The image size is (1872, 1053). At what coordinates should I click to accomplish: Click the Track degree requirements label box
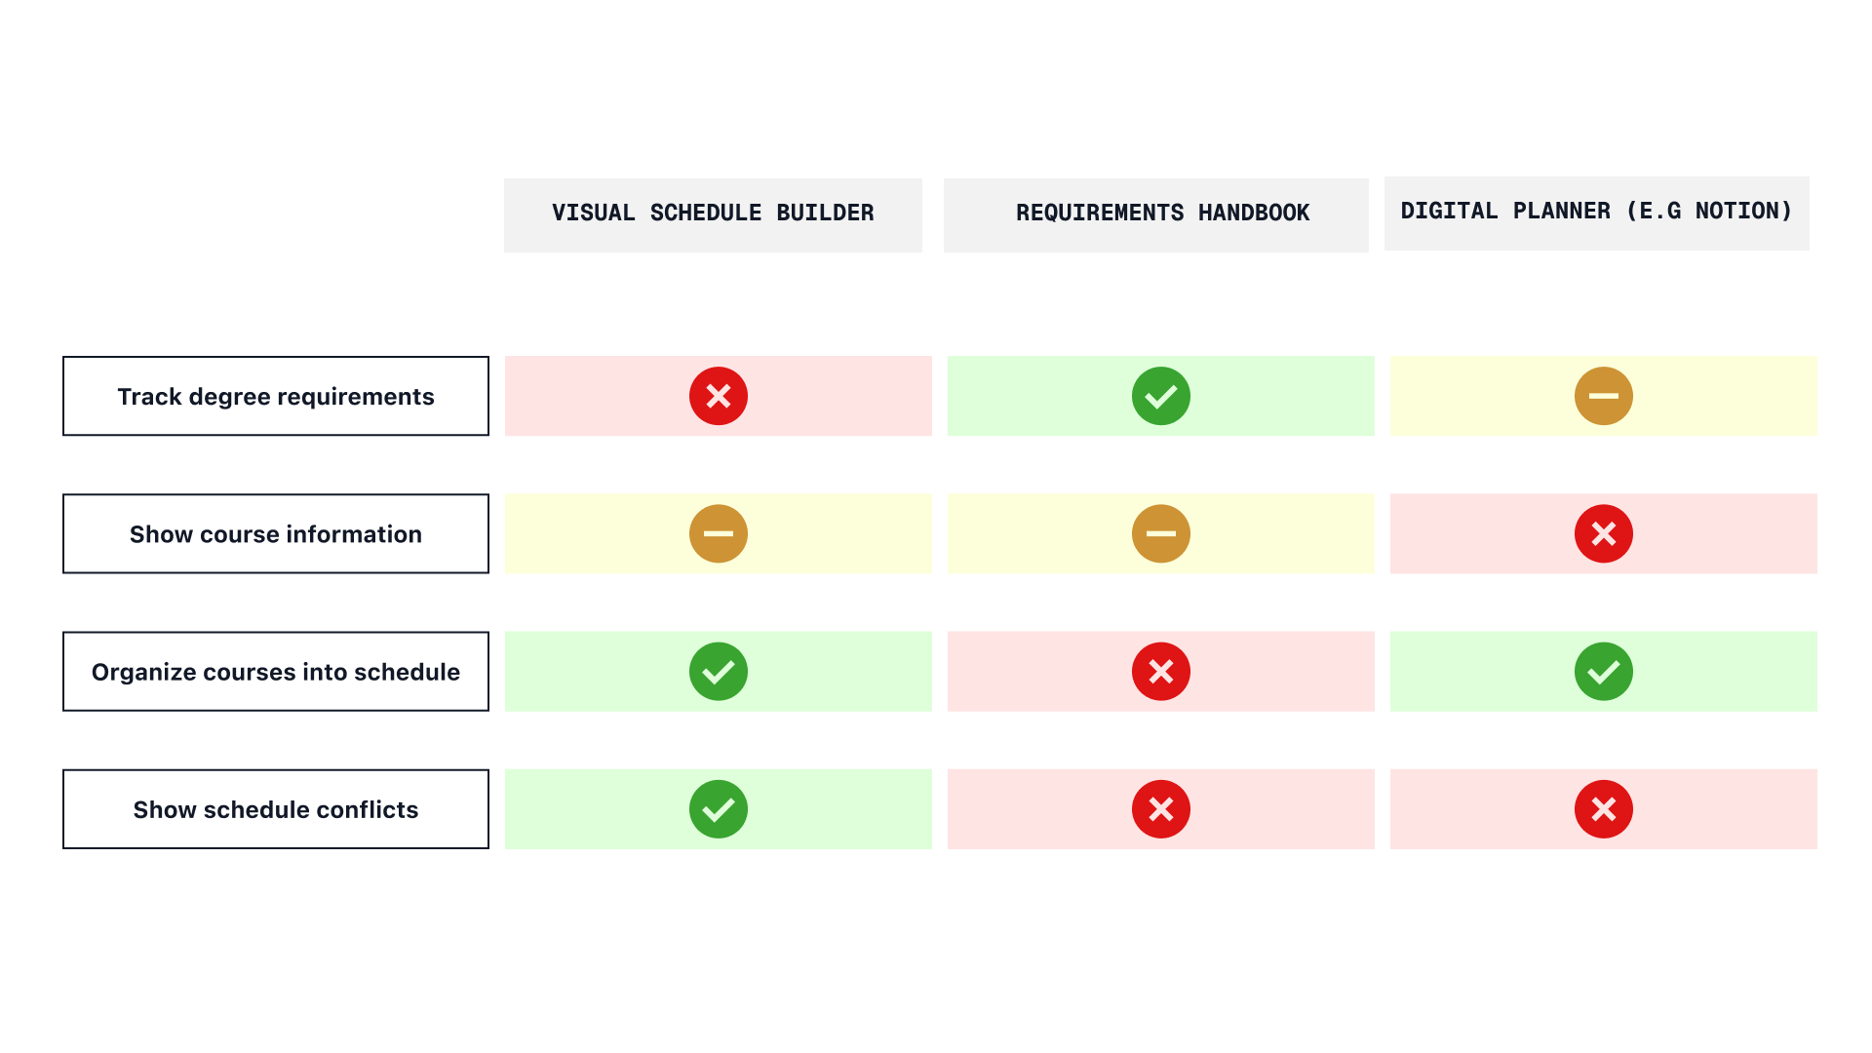pos(276,396)
